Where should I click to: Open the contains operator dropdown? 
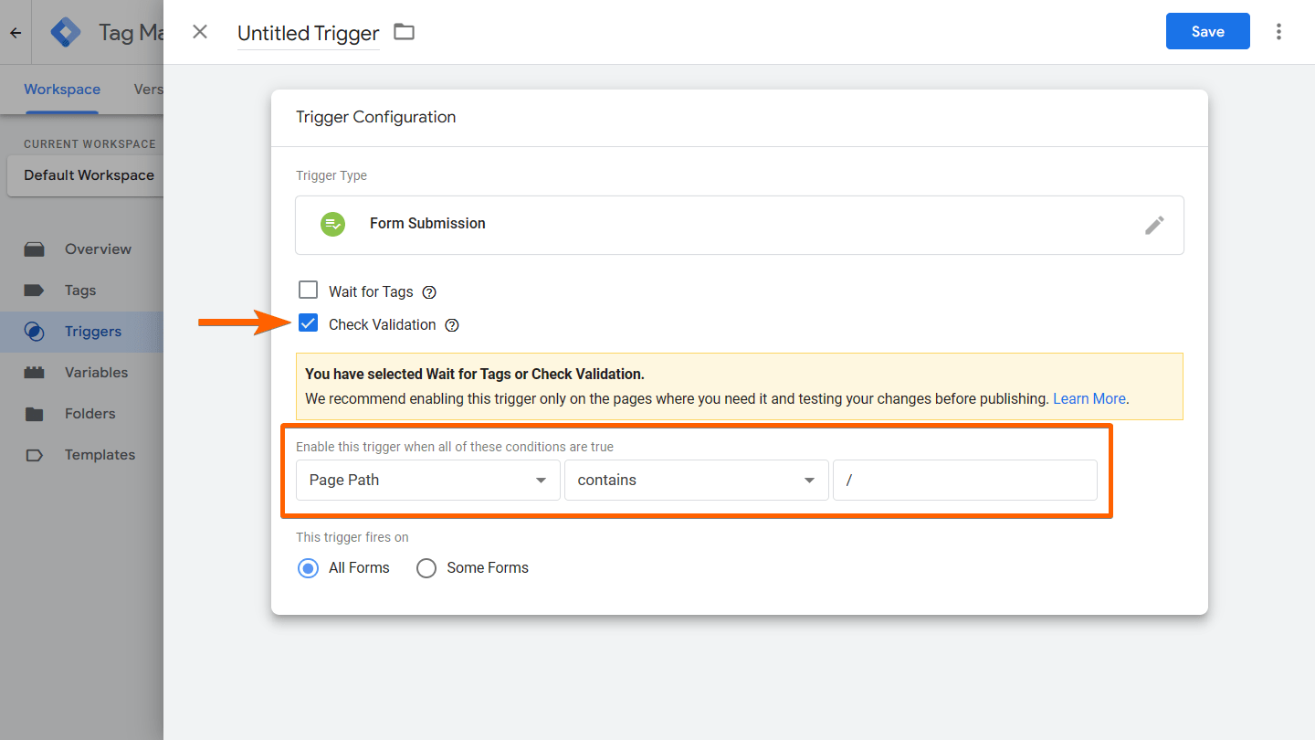pos(696,481)
